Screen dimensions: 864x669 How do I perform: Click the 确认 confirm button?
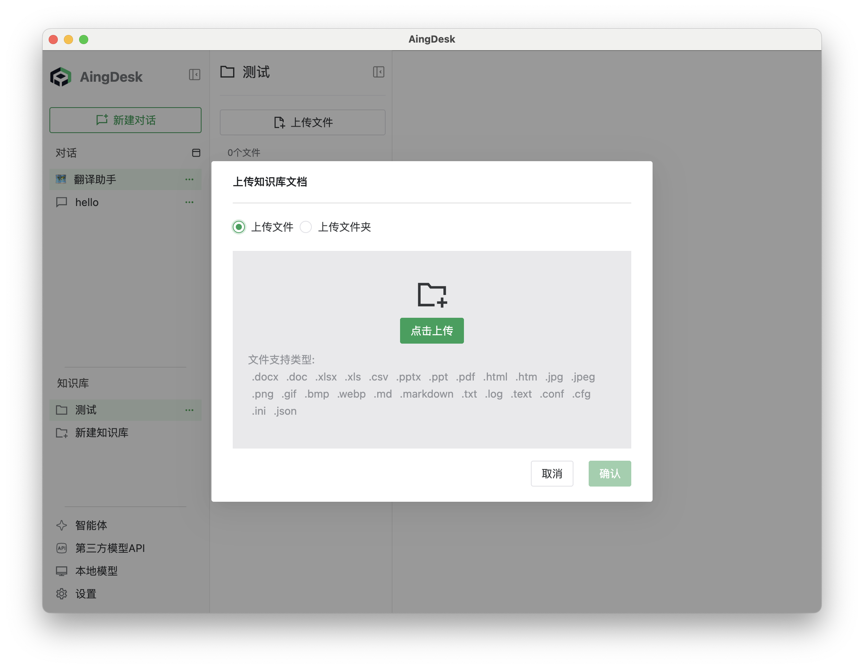click(x=609, y=474)
